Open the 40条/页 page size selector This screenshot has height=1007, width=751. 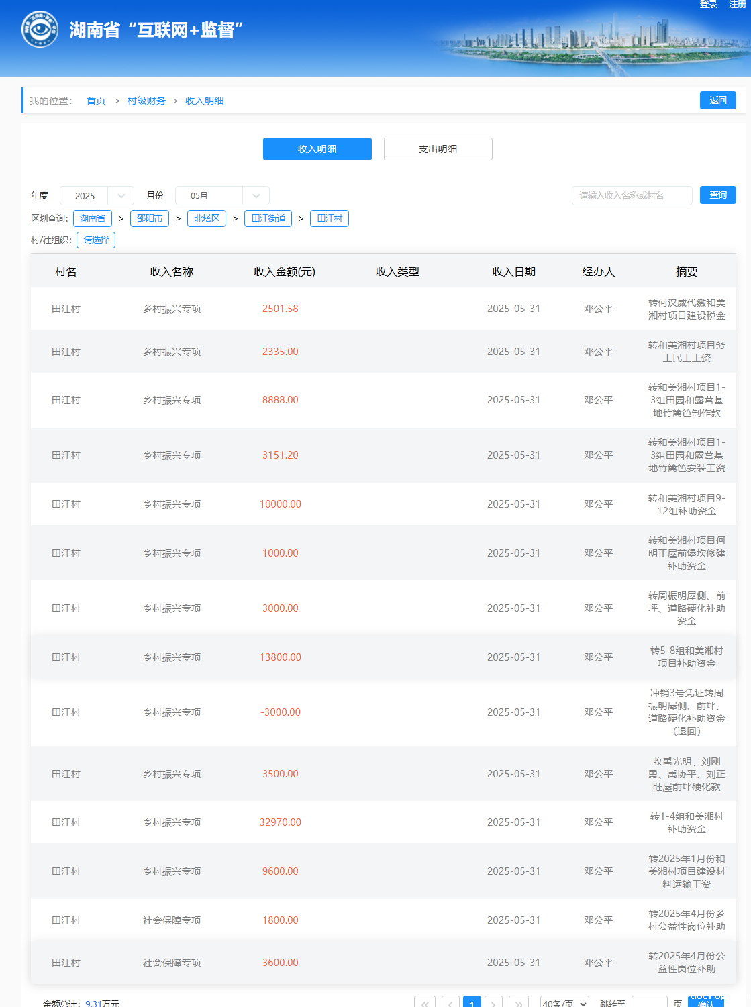pos(564,1003)
